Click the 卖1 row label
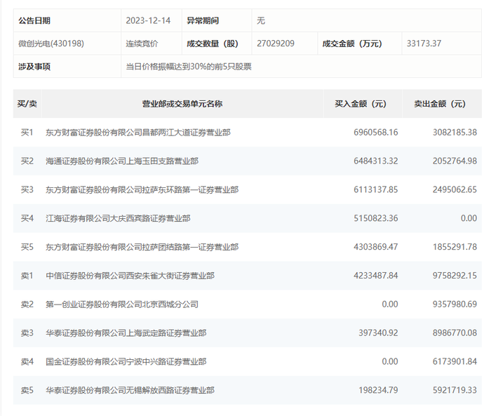The width and height of the screenshot is (491, 416). (x=27, y=276)
